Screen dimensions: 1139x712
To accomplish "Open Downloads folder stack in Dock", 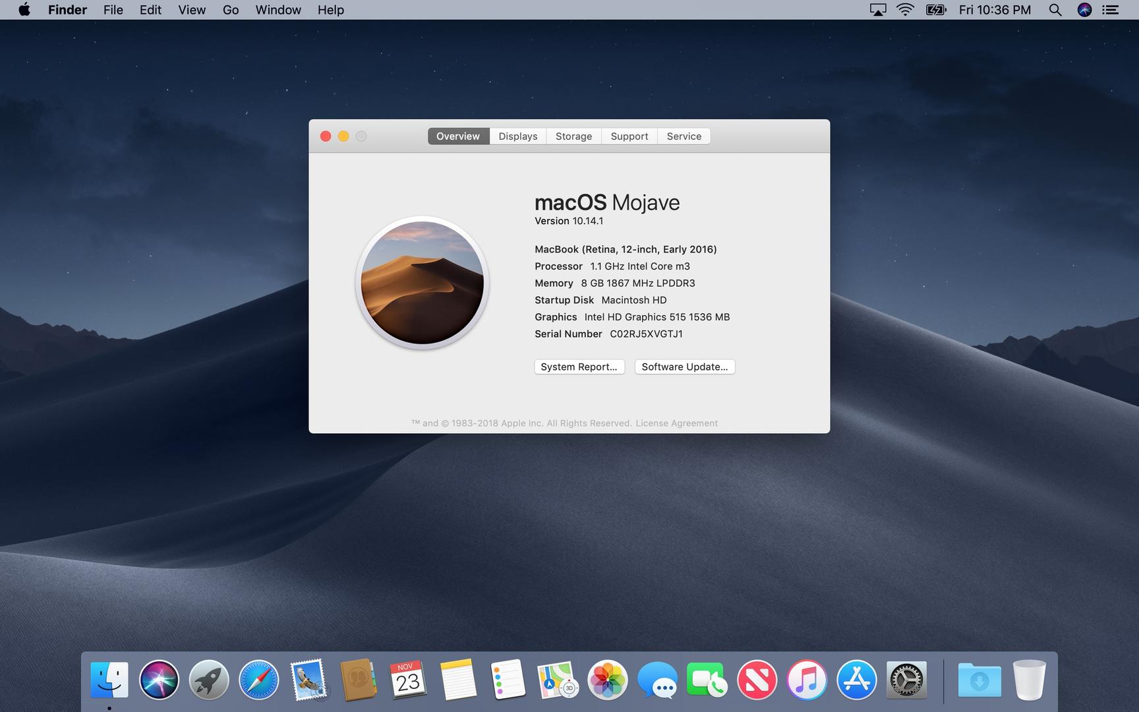I will pos(979,680).
